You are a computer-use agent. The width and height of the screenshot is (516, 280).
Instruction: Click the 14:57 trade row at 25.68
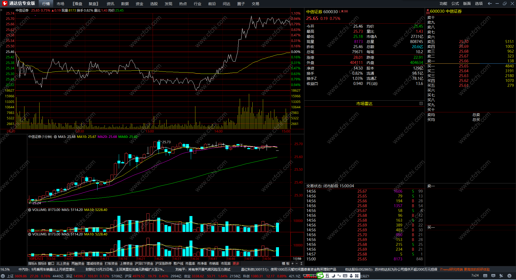(x=365, y=254)
